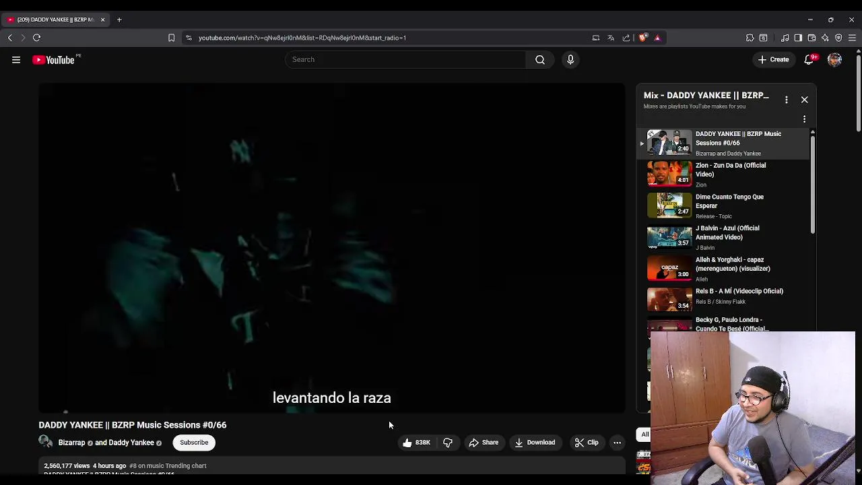Open Brave Shields lion icon
This screenshot has width=862, height=485.
[642, 38]
